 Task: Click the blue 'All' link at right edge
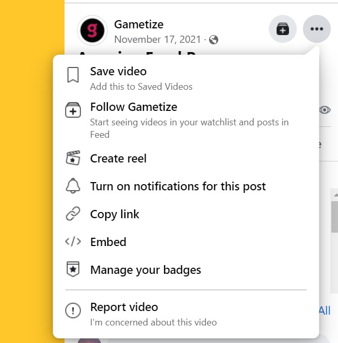click(325, 311)
